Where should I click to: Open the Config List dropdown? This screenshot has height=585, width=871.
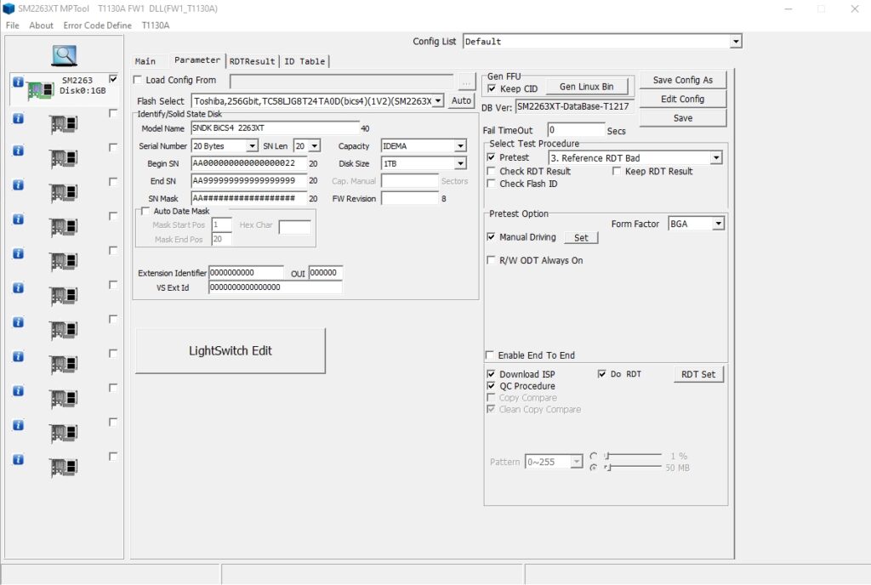click(x=736, y=42)
